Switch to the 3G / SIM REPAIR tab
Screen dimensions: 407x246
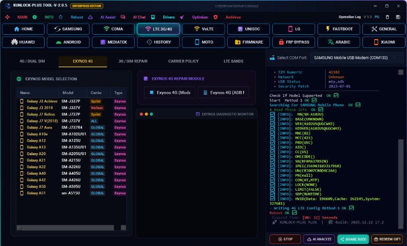(133, 61)
